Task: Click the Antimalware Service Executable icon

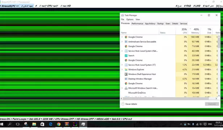Action: 126,42
